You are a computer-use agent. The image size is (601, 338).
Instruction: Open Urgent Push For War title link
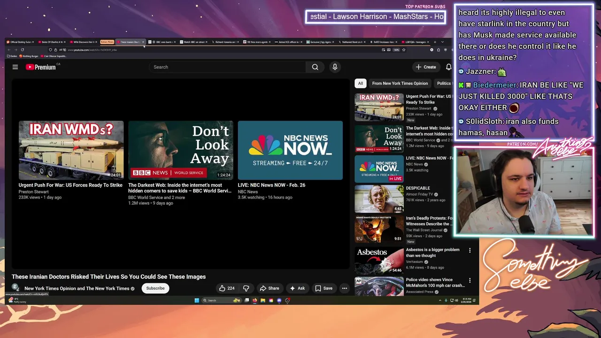pos(70,185)
